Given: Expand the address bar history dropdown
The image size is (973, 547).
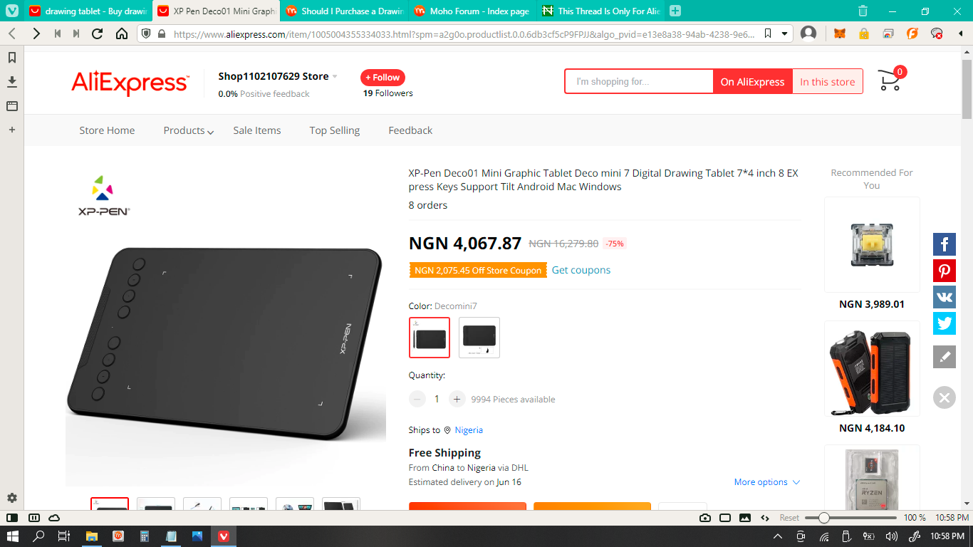Looking at the screenshot, I should pyautogui.click(x=784, y=33).
